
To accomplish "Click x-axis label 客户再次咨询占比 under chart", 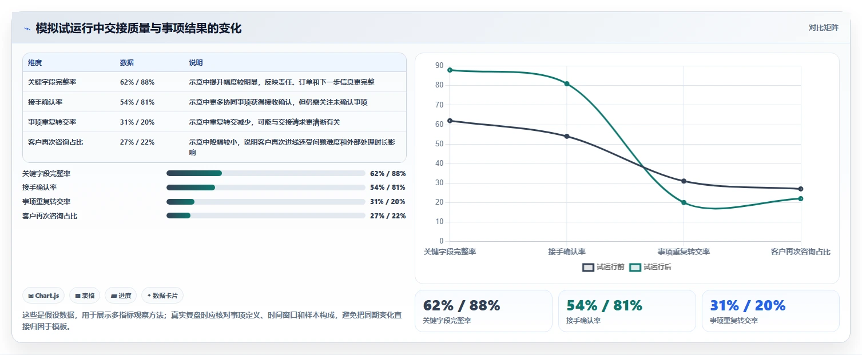I will [x=800, y=252].
